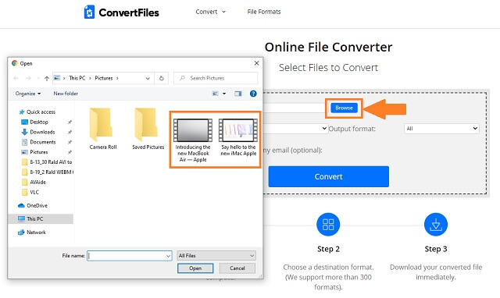The image size is (500, 298).
Task: Click the Cancel button in the dialog
Action: pos(237,268)
